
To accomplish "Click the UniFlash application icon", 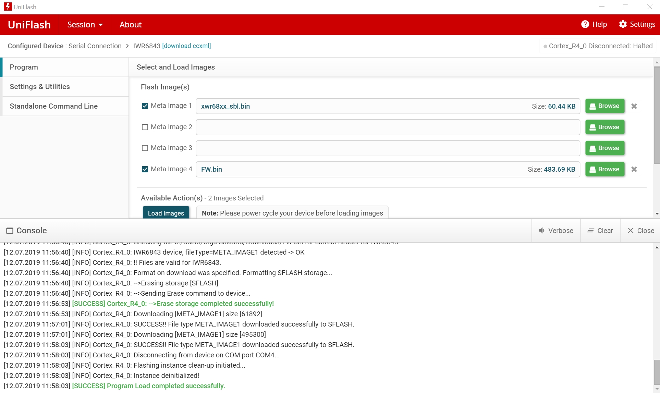I will (x=7, y=7).
